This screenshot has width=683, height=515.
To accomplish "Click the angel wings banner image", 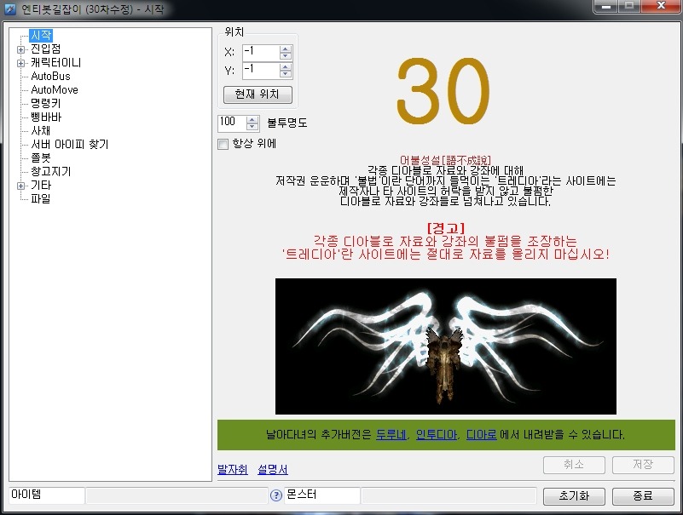I will [x=446, y=346].
